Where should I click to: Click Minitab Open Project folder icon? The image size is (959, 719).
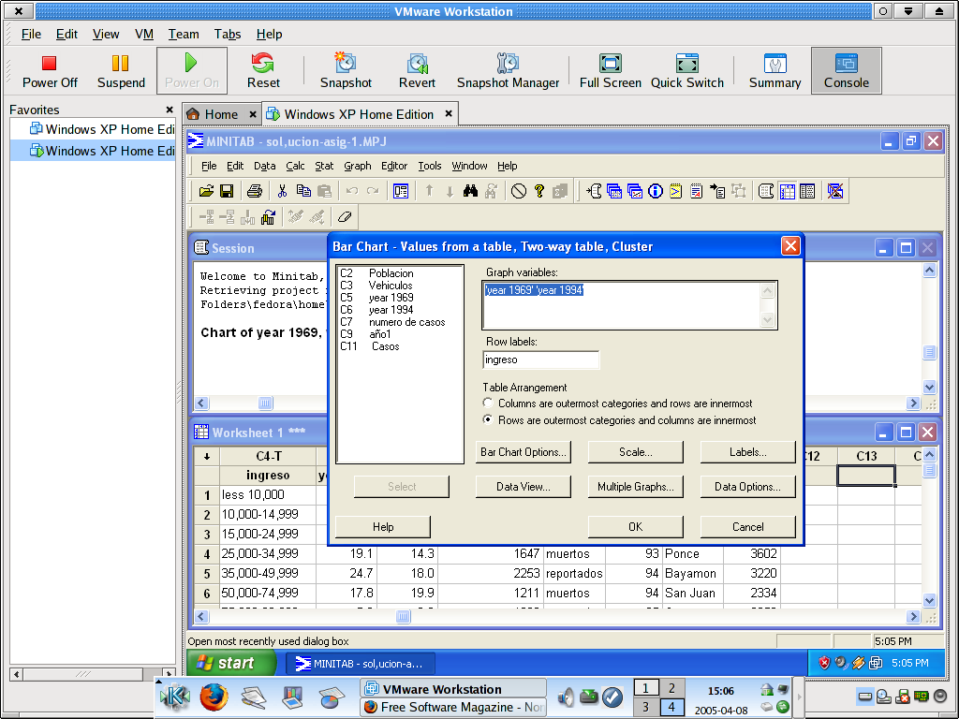click(x=206, y=191)
